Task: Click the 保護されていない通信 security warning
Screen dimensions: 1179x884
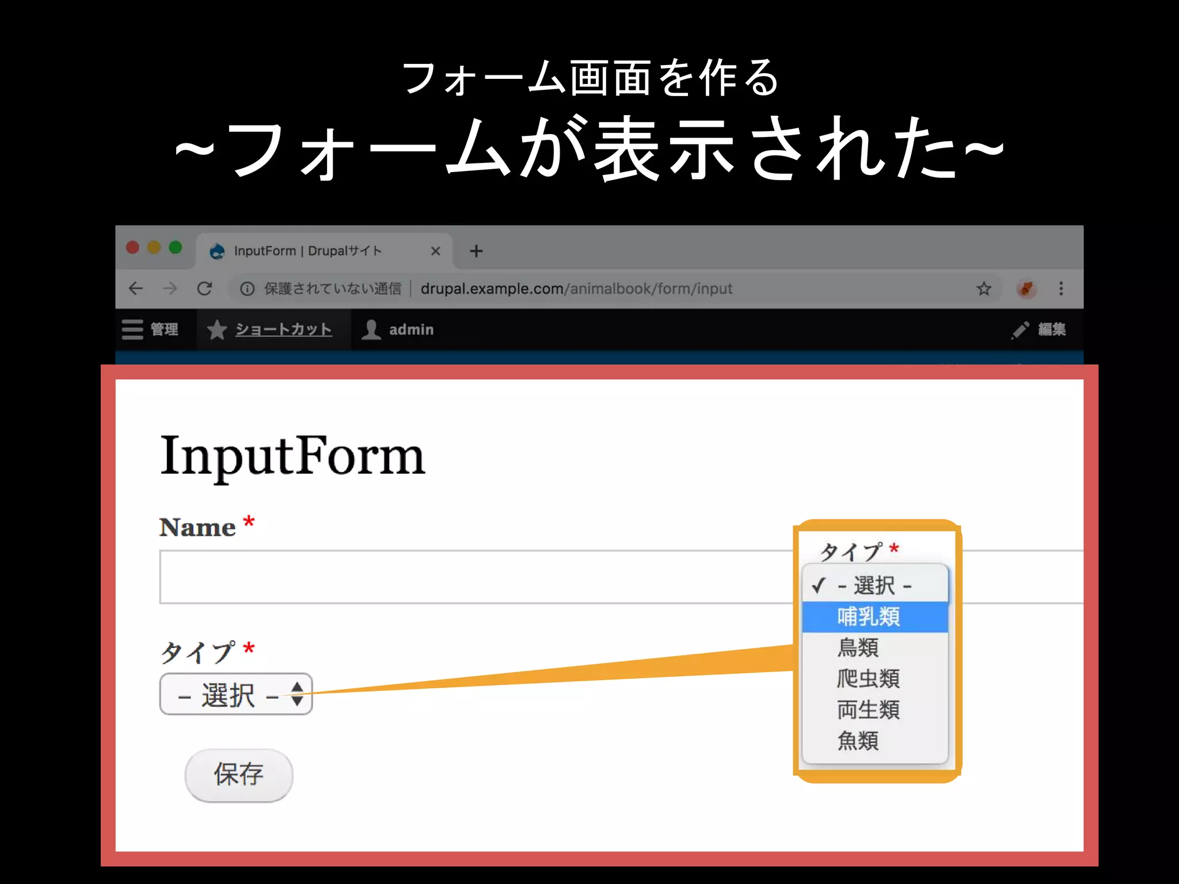Action: coord(332,288)
